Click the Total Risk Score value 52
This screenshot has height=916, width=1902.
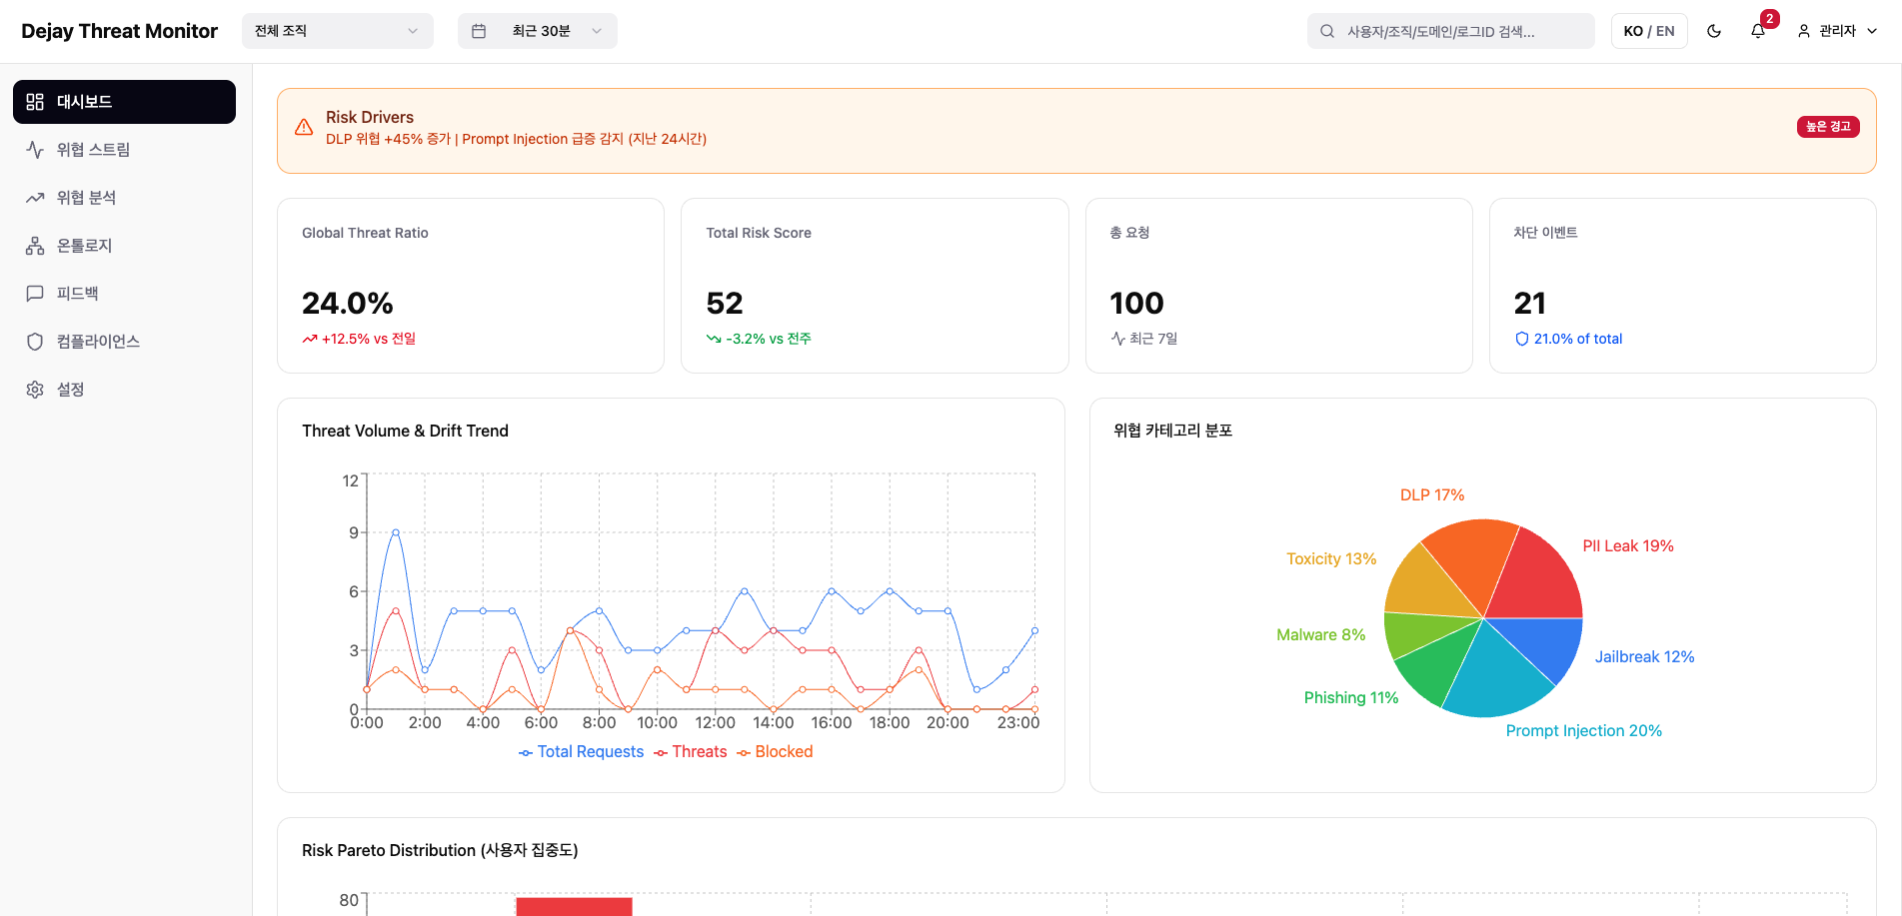point(725,303)
